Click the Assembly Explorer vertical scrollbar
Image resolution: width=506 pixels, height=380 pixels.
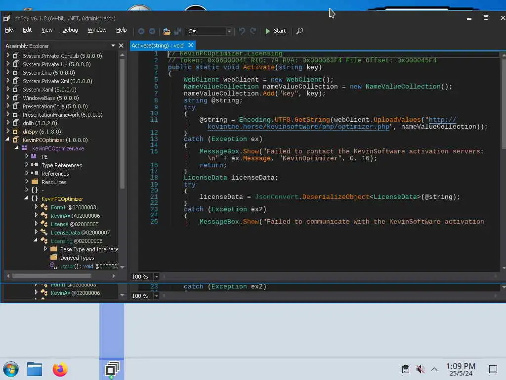pos(123,123)
